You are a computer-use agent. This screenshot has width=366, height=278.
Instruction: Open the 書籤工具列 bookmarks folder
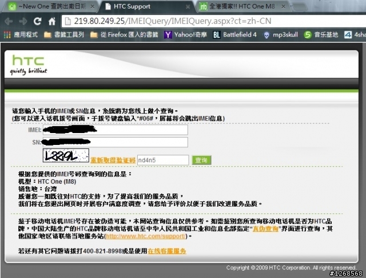tap(64, 35)
